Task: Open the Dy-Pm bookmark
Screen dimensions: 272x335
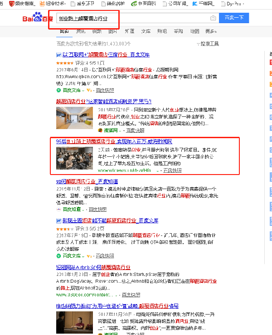Action: point(233,4)
